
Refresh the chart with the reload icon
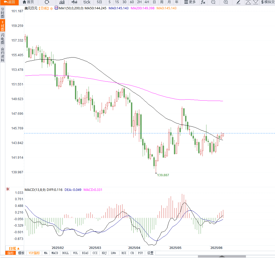coord(47,2)
